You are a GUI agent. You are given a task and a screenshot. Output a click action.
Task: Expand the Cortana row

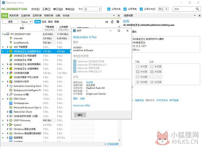(x=7, y=95)
